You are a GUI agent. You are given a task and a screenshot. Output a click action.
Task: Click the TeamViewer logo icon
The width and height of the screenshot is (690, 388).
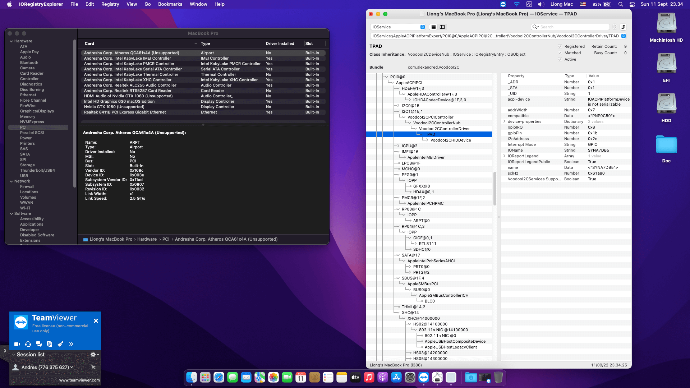[21, 322]
